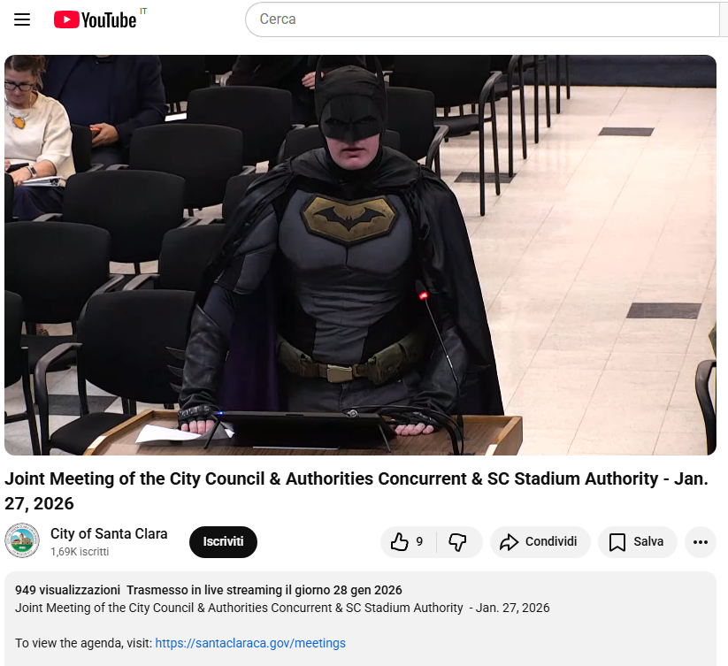Click the Salva label text
Screen dimensions: 728x666
point(648,541)
